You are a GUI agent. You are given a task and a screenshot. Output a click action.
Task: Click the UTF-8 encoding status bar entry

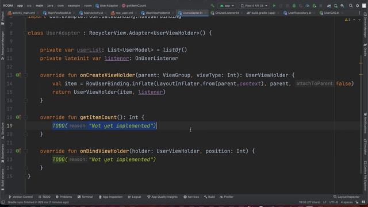(x=333, y=202)
